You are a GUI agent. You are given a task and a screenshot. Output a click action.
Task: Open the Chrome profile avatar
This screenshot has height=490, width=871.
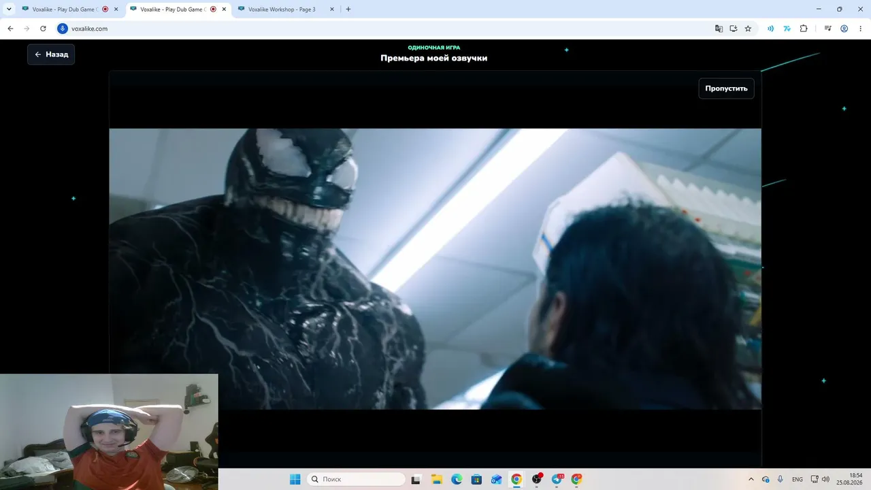click(x=844, y=29)
